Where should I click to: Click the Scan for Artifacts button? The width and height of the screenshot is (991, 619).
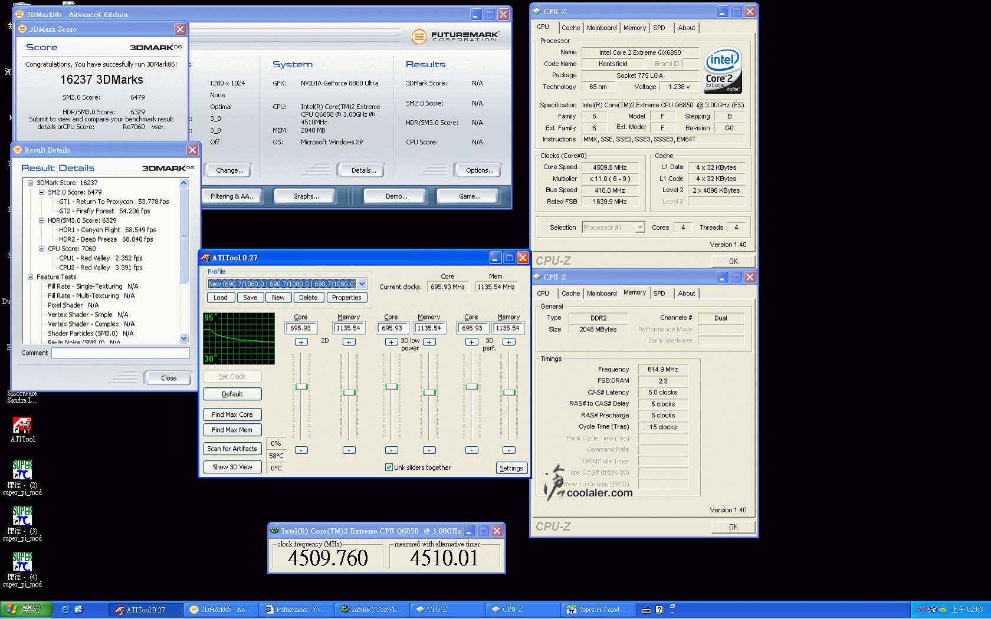pyautogui.click(x=232, y=449)
